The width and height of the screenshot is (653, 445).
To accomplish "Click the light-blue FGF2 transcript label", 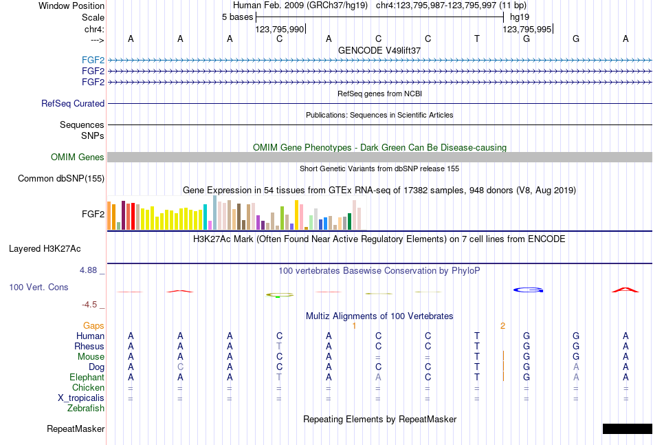I will tap(93, 60).
